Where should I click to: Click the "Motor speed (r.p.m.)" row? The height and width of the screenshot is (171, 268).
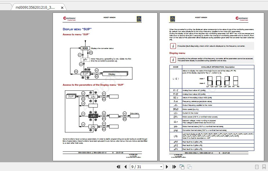click(x=212, y=109)
